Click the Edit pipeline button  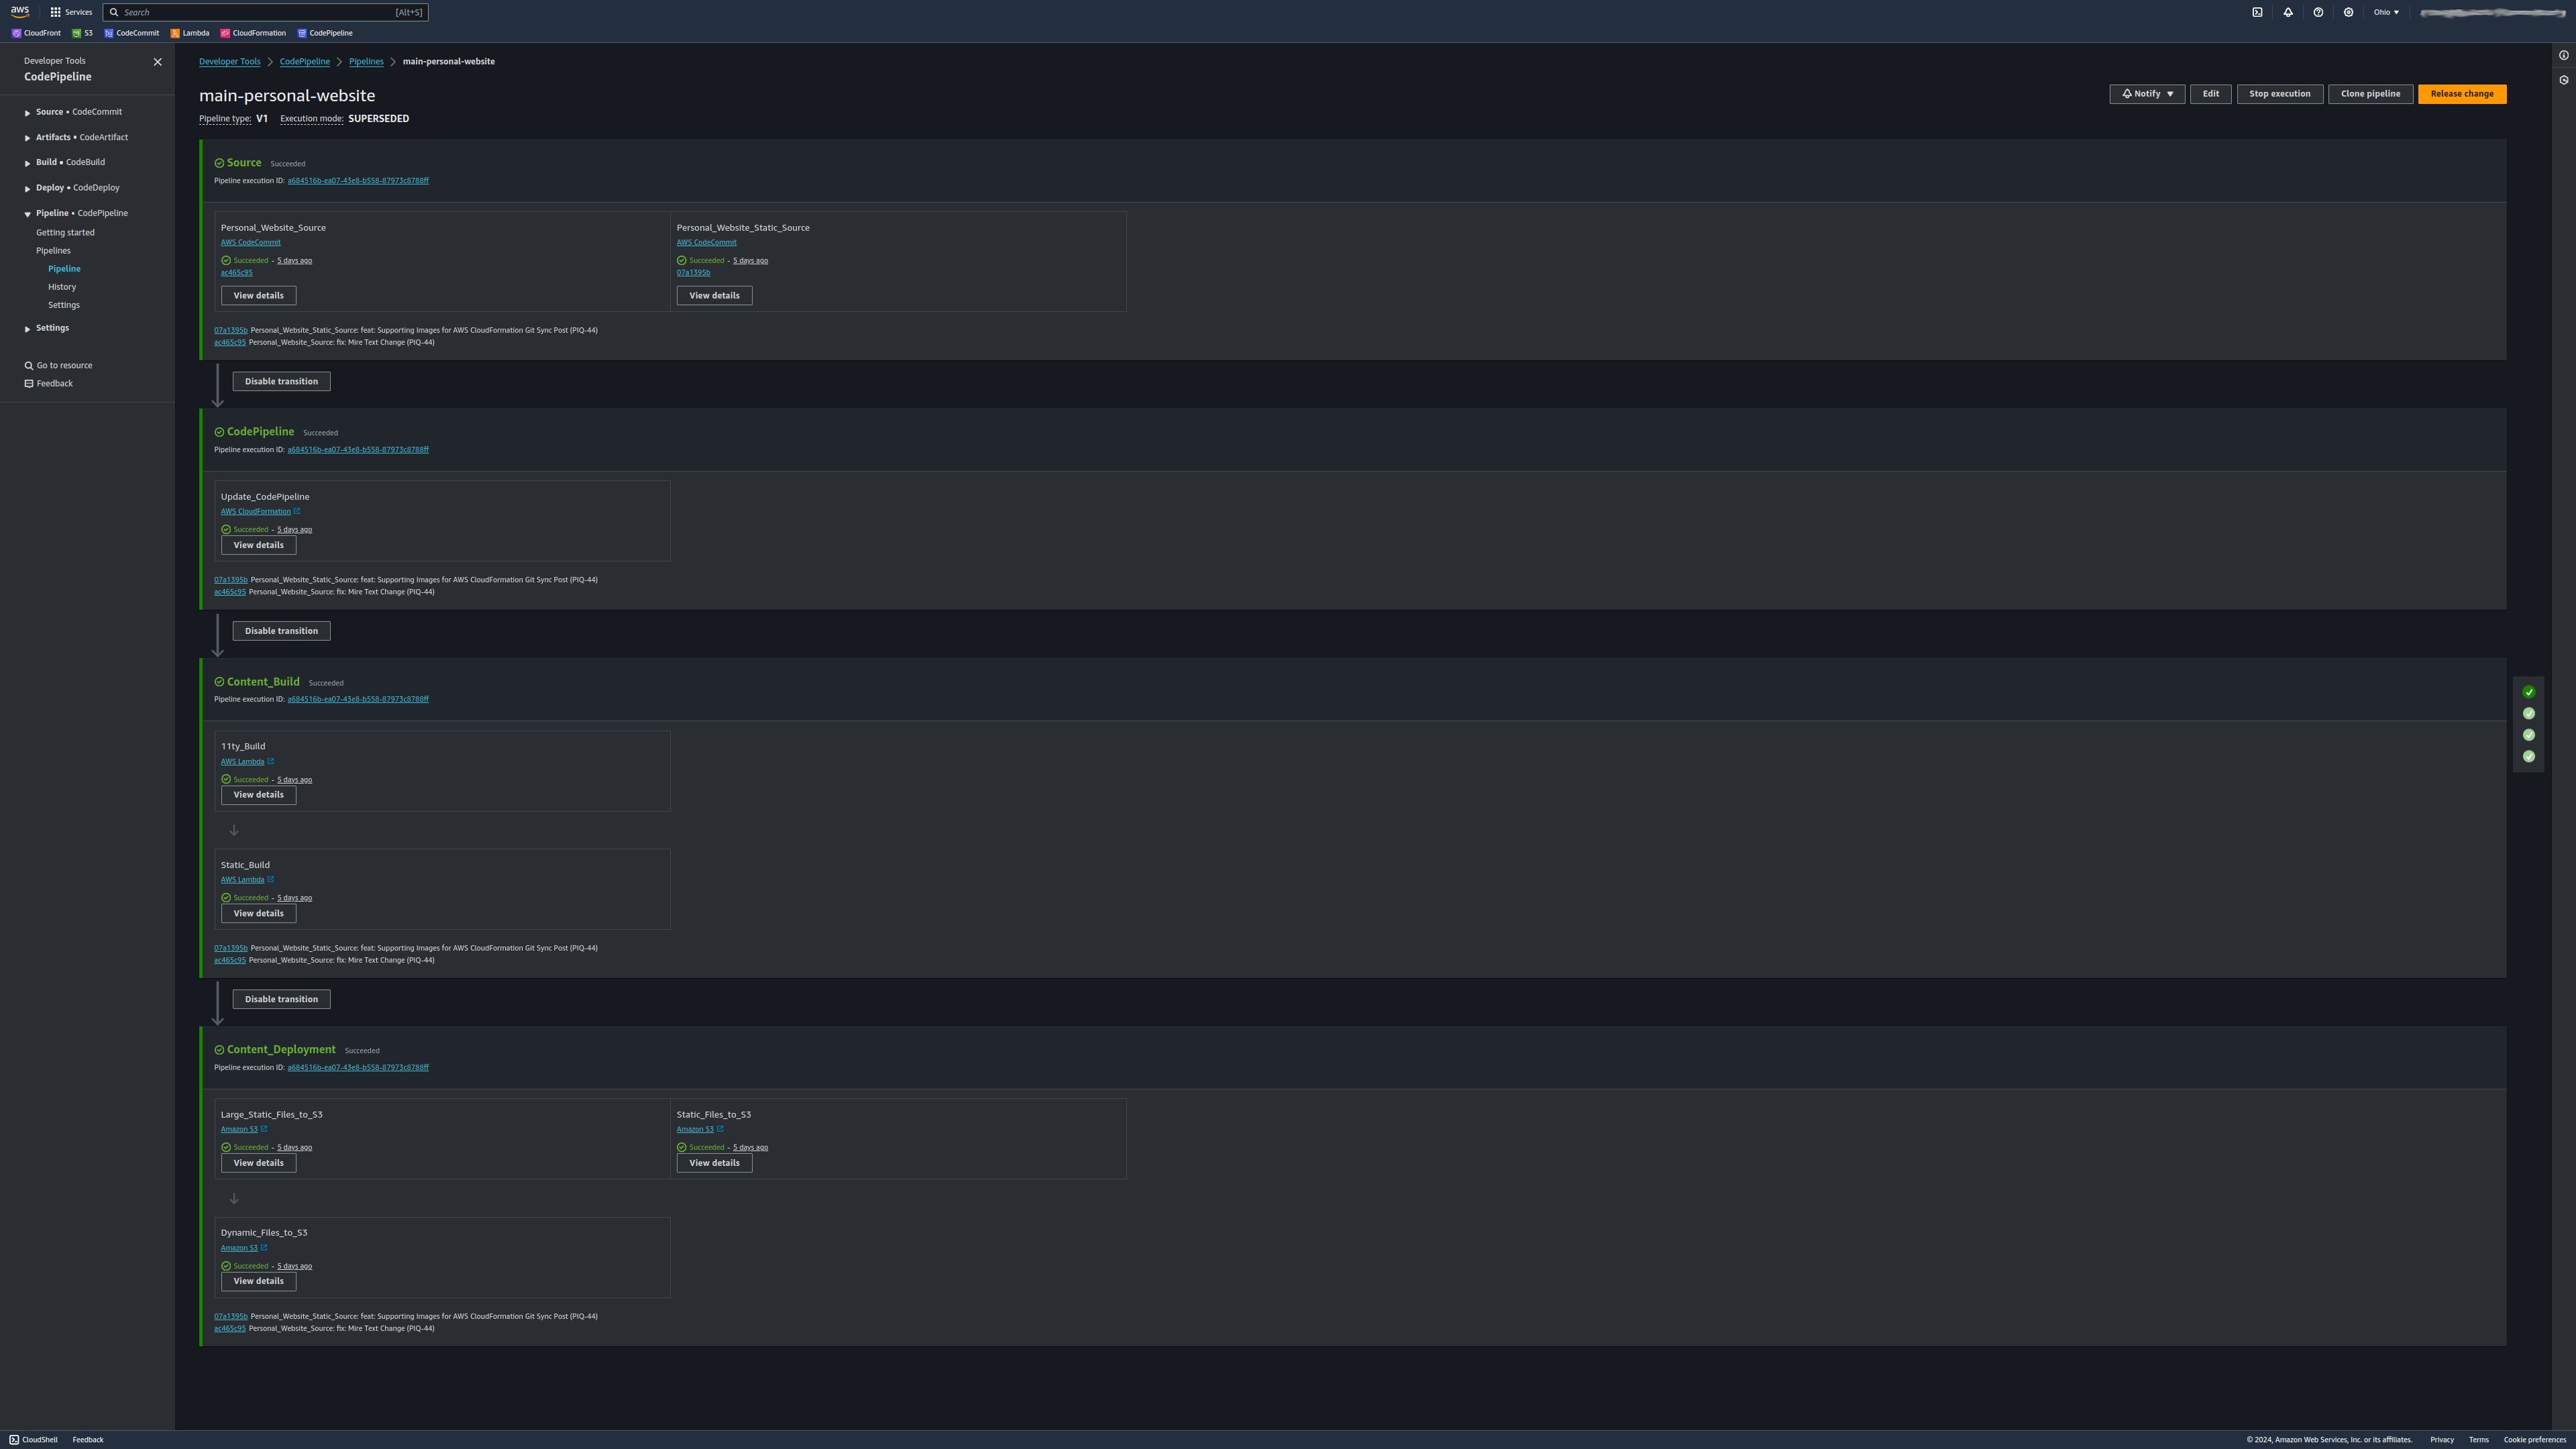pyautogui.click(x=2210, y=94)
